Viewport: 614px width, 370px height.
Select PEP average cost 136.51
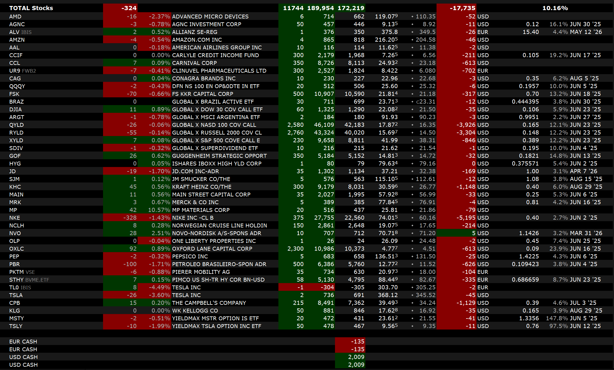(386, 256)
